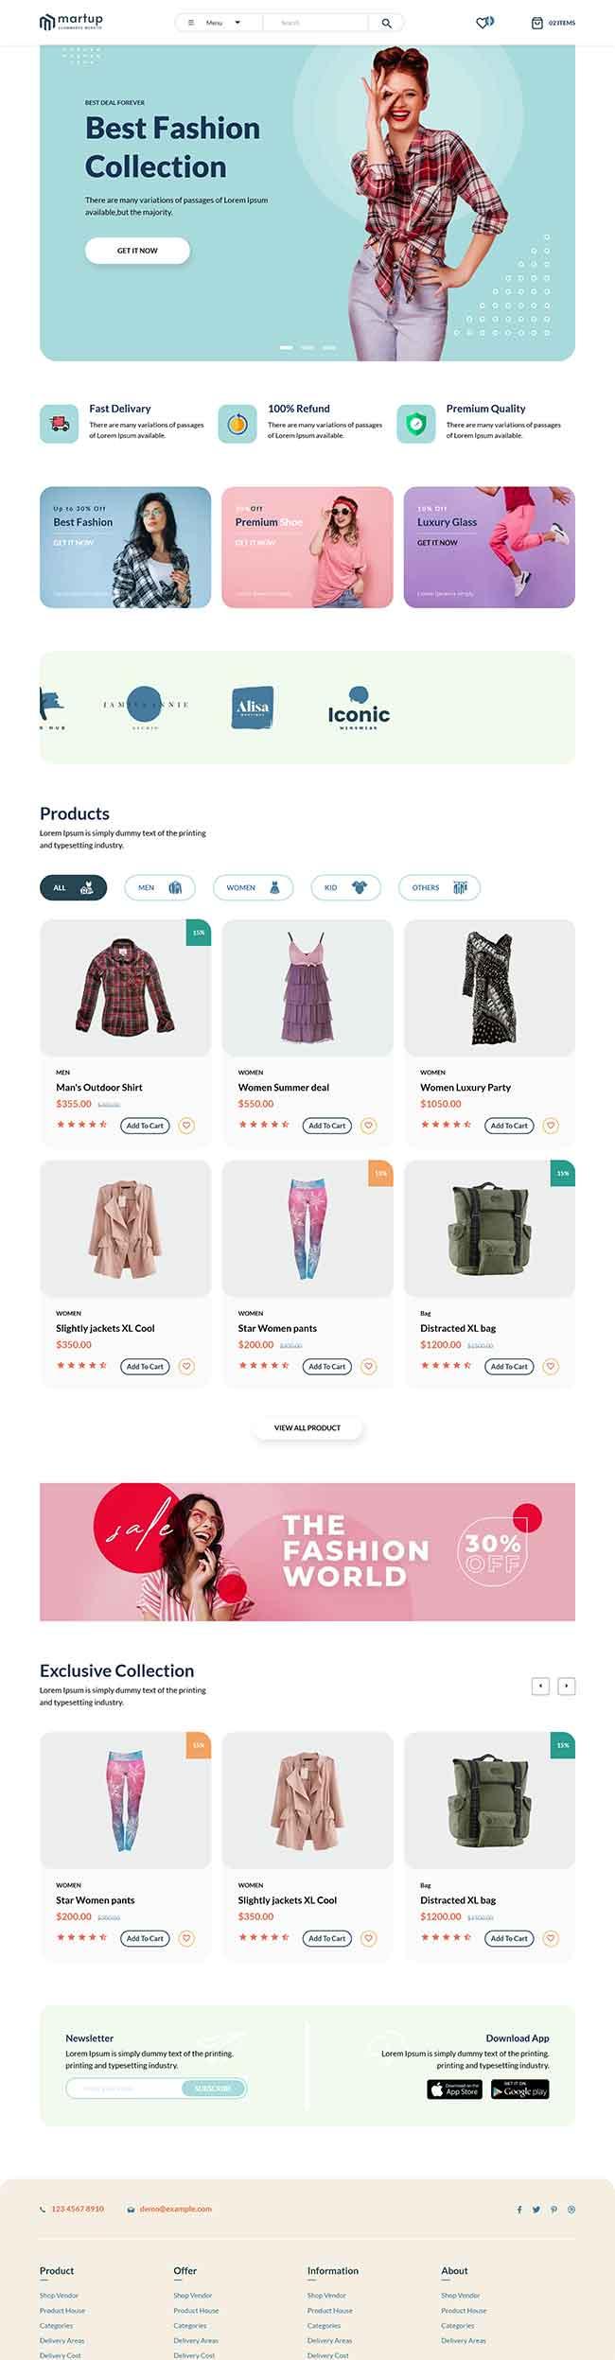Go to next Exclusive Collection slide
This screenshot has width=615, height=2360.
(566, 1686)
